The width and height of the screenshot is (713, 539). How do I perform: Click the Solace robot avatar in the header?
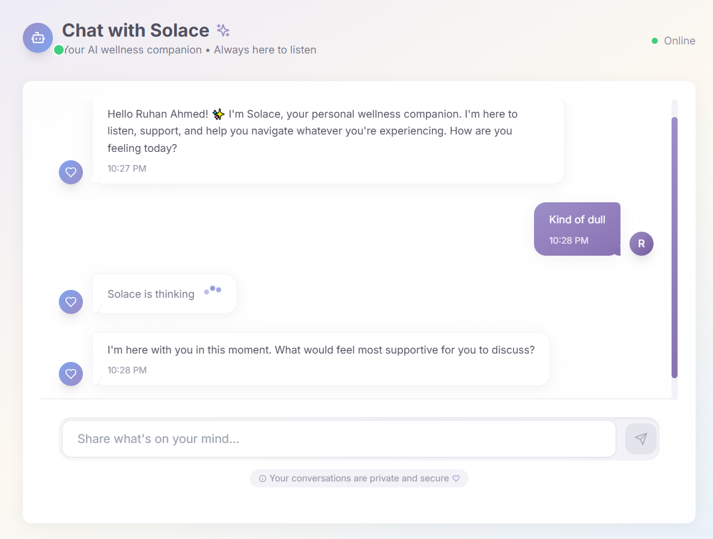click(38, 38)
